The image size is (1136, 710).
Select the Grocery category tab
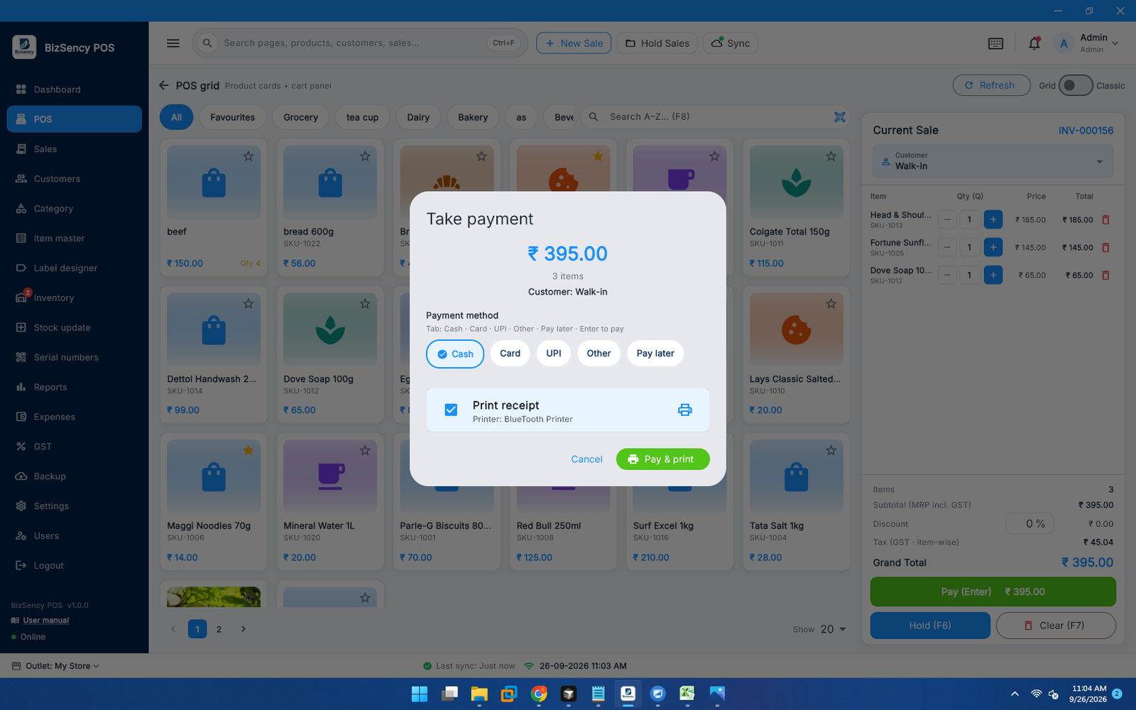(x=300, y=117)
